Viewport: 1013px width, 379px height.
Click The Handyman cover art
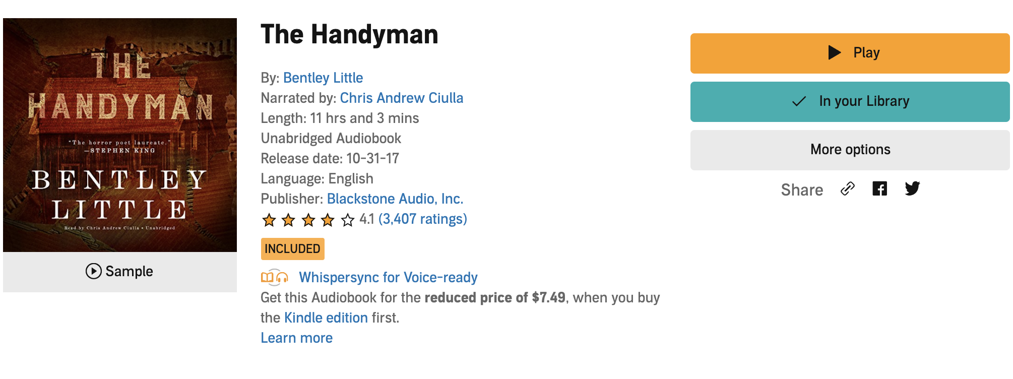click(120, 135)
